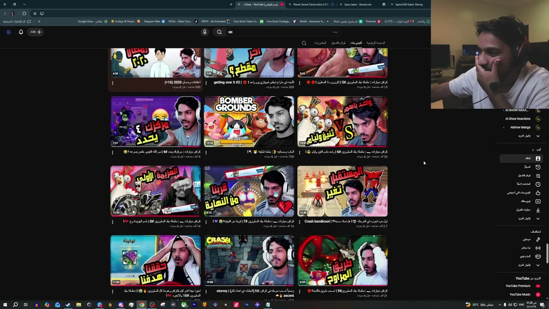Open the channel Posts tab (المنشورات)
Image resolution: width=549 pixels, height=309 pixels.
(x=320, y=43)
